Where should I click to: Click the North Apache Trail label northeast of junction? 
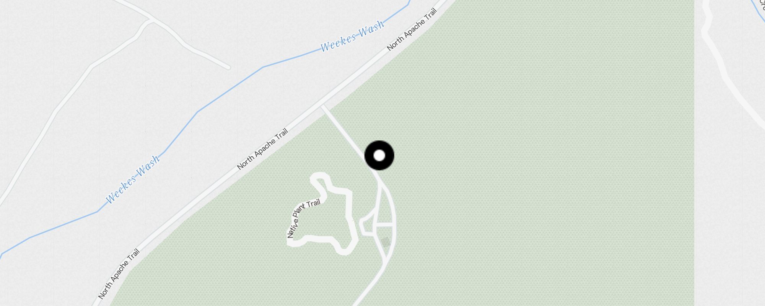click(412, 30)
